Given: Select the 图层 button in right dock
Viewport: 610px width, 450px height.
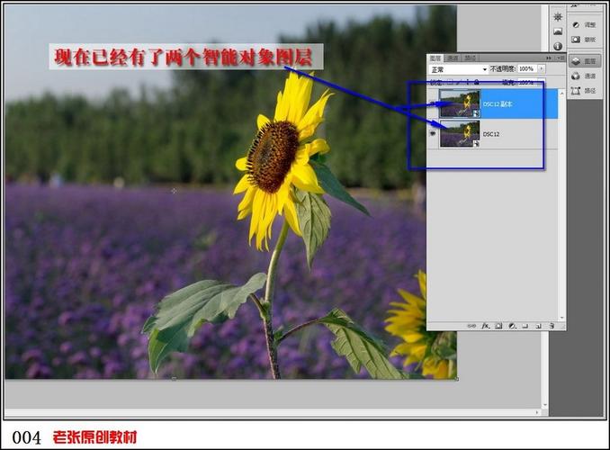Looking at the screenshot, I should click(x=585, y=61).
